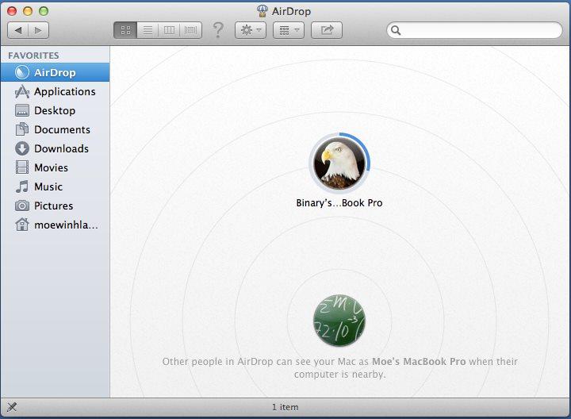Go forward with the right arrow button
This screenshot has height=419, width=571.
pyautogui.click(x=38, y=30)
